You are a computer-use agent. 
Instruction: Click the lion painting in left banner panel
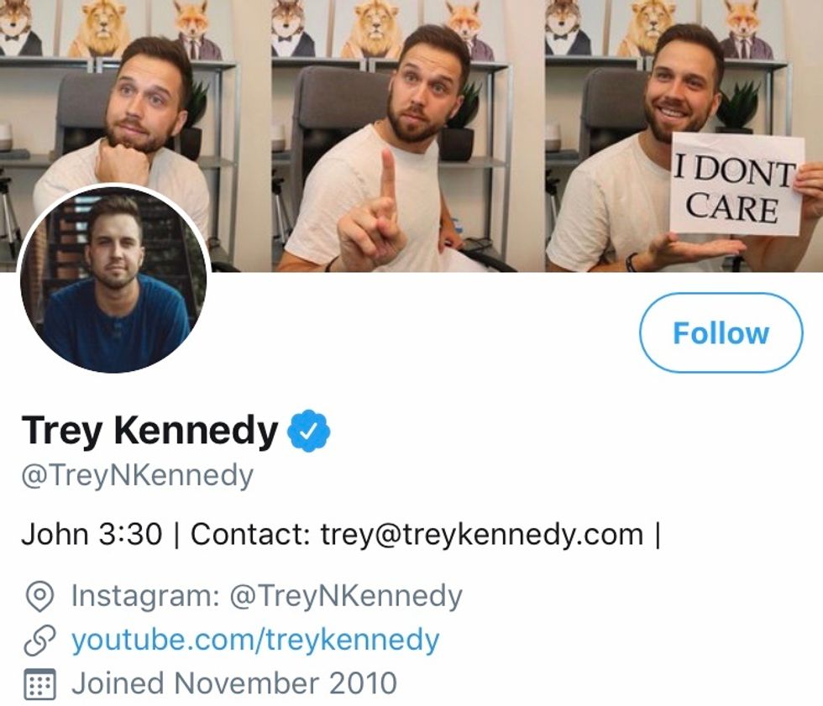(x=99, y=29)
